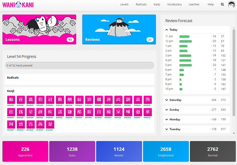Click the Level 54 kanji progress bar

click(x=79, y=65)
